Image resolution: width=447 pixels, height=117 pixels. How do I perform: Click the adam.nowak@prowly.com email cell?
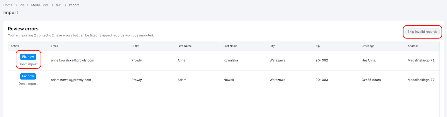[71, 80]
